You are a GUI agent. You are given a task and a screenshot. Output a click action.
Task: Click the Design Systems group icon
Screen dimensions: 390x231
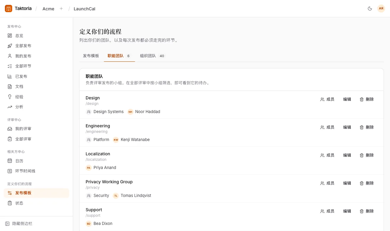(x=89, y=112)
